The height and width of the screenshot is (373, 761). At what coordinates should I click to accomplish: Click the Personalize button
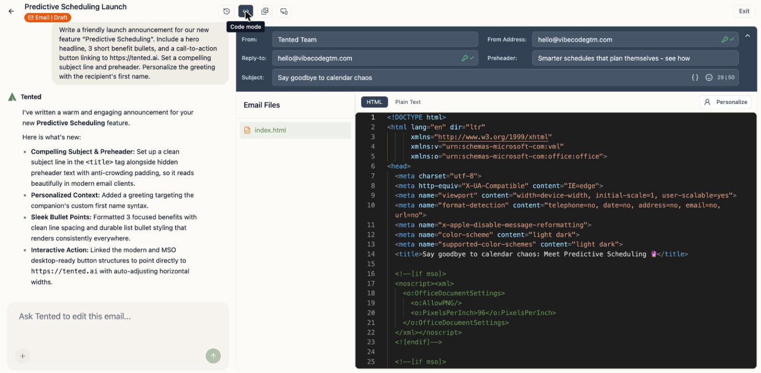tap(726, 102)
